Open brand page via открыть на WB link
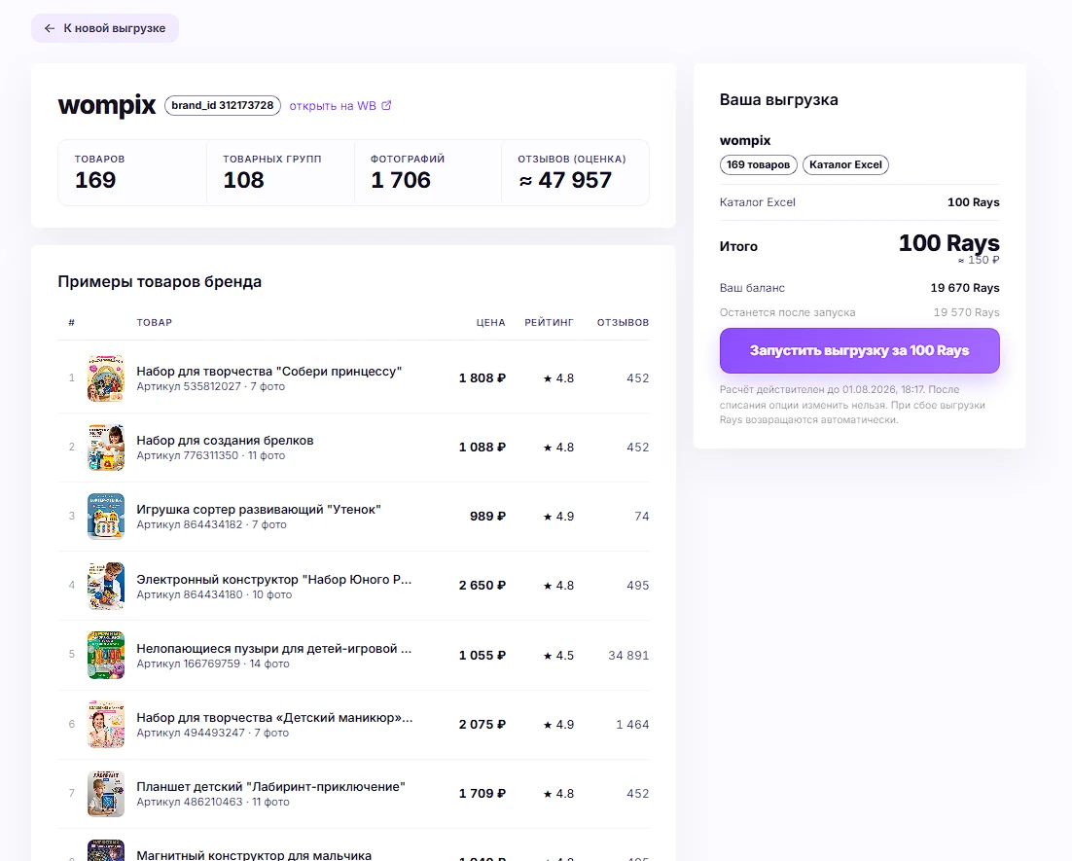The image size is (1072, 861). [x=339, y=105]
